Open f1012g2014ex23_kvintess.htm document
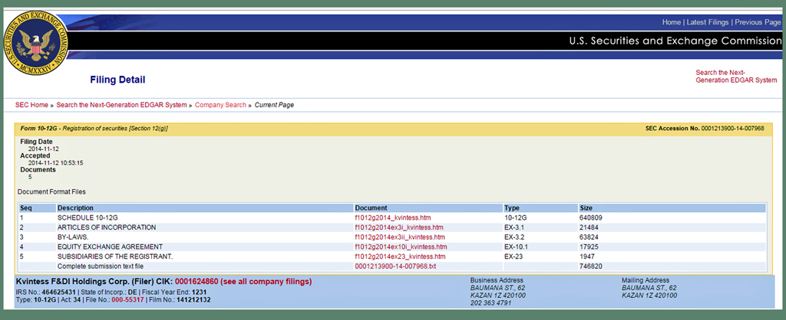 tap(400, 256)
